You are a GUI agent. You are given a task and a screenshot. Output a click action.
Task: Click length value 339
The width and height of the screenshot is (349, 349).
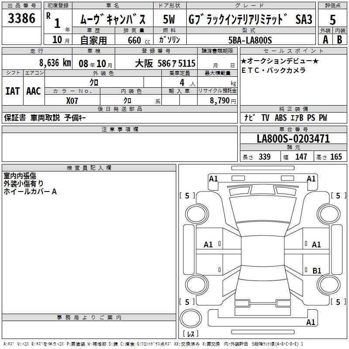(264, 157)
